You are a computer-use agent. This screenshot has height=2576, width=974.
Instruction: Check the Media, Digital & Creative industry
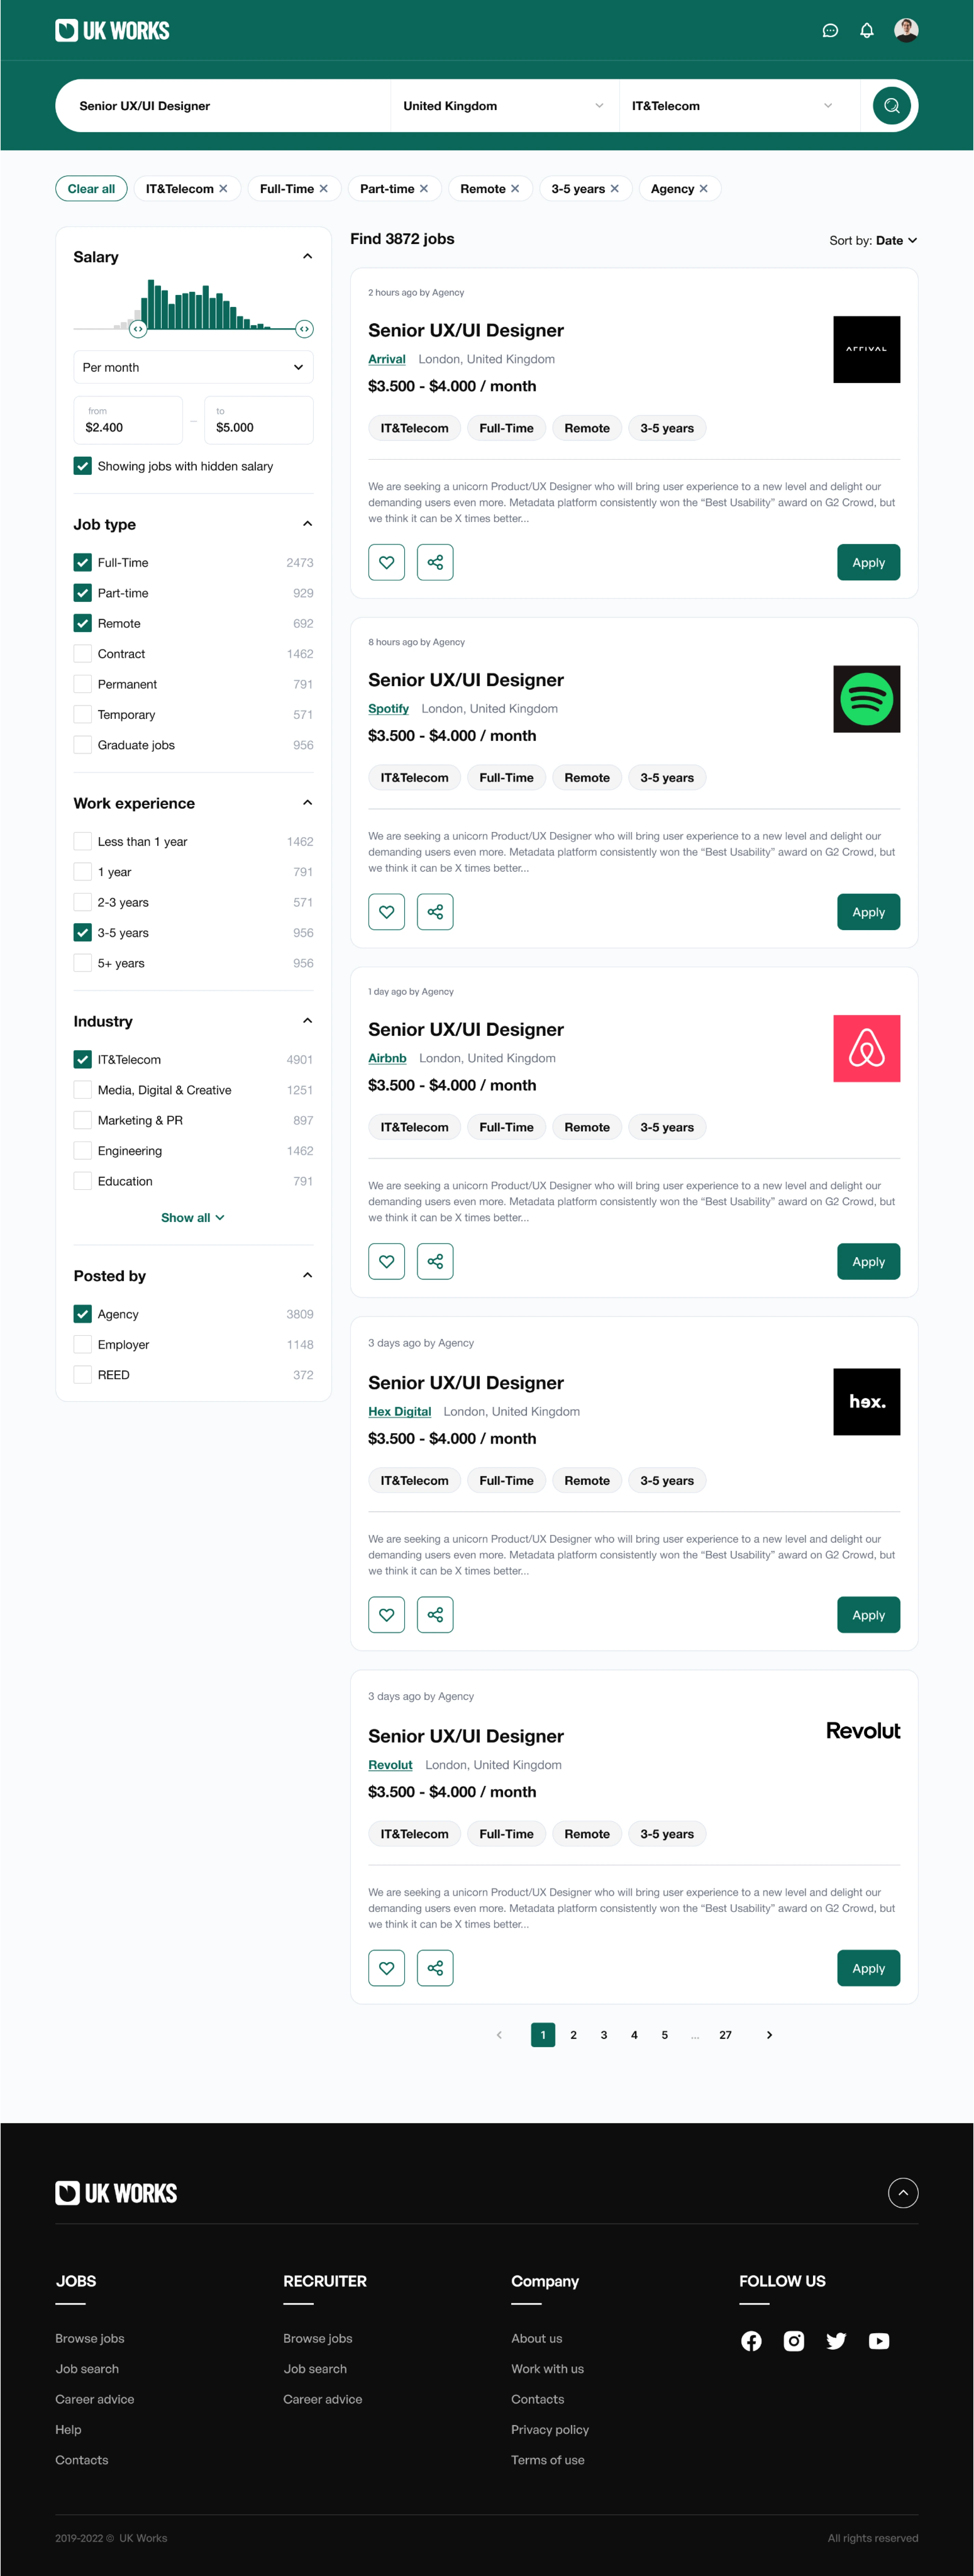83,1090
